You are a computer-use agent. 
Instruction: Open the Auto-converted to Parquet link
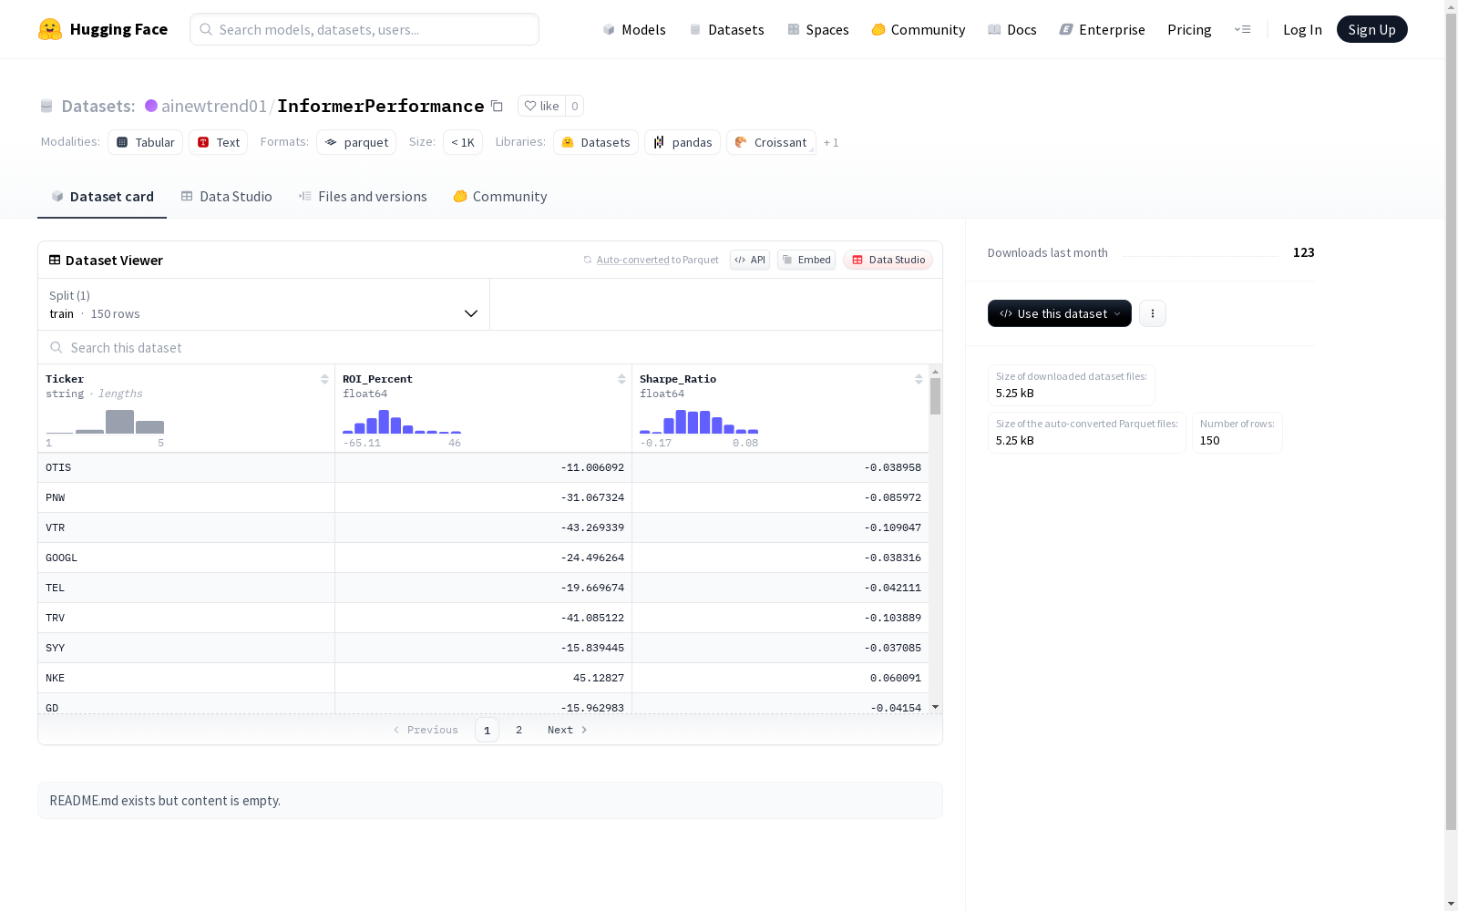click(x=657, y=260)
